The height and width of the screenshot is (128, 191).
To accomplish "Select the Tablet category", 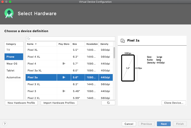I will coord(14,70).
